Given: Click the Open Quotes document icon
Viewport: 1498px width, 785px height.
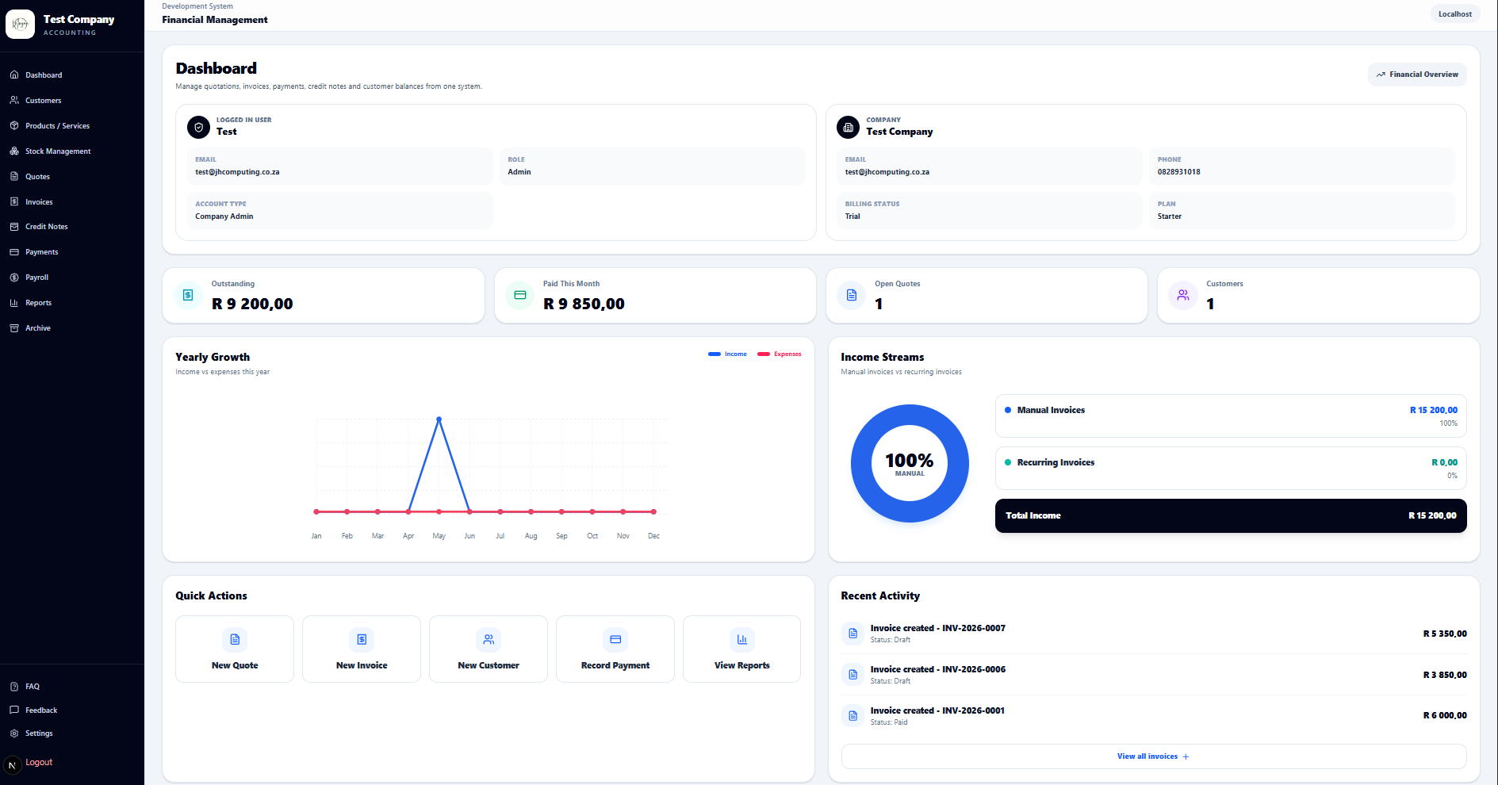Looking at the screenshot, I should coord(851,295).
